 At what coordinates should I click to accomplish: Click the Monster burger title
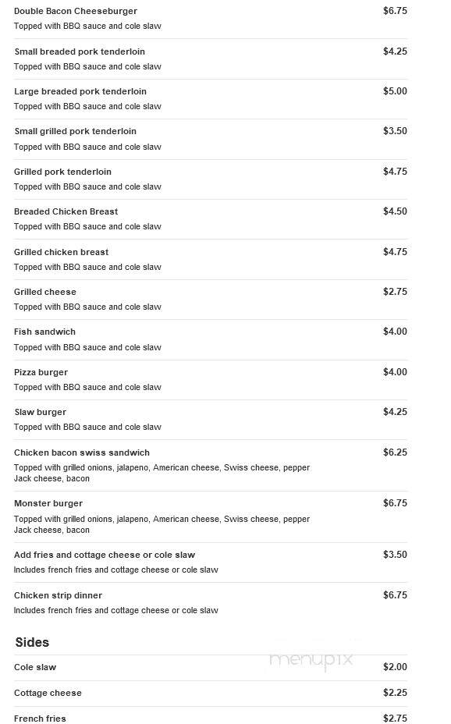(48, 503)
